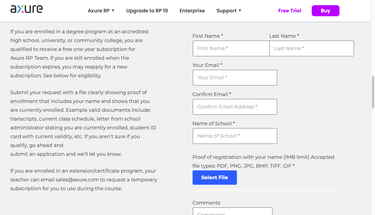375x215 pixels.
Task: Click the 'First Name *' field label
Action: coord(208,36)
